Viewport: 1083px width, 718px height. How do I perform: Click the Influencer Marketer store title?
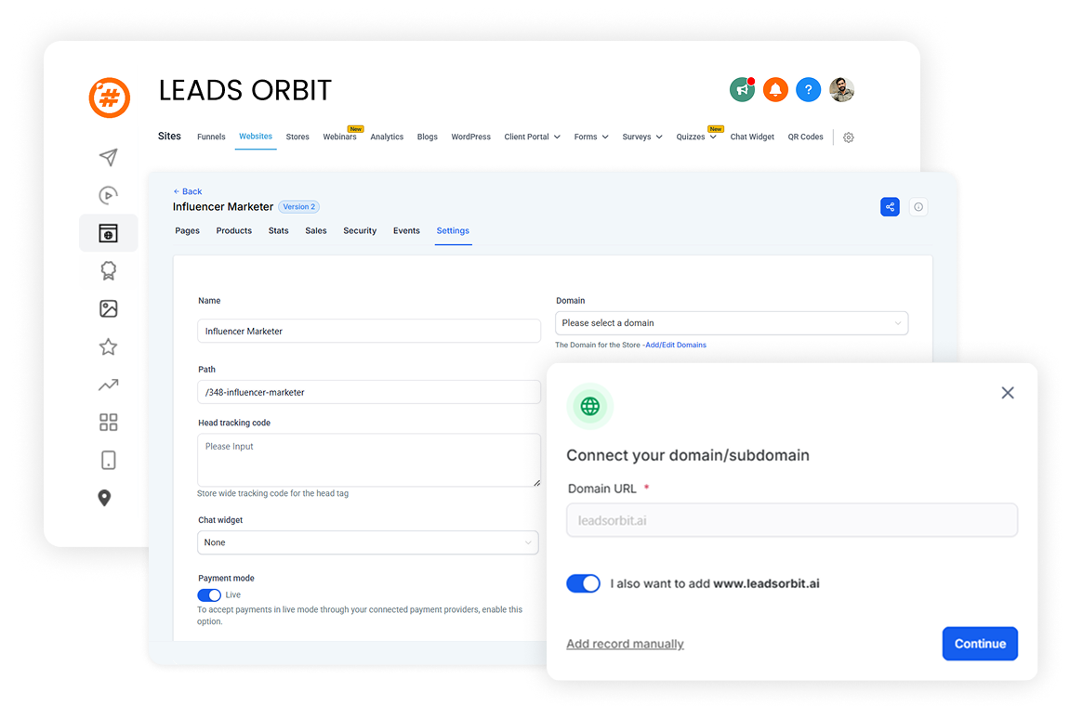223,206
